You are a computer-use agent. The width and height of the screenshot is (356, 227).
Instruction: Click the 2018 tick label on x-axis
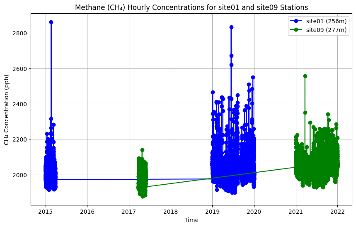(170, 212)
